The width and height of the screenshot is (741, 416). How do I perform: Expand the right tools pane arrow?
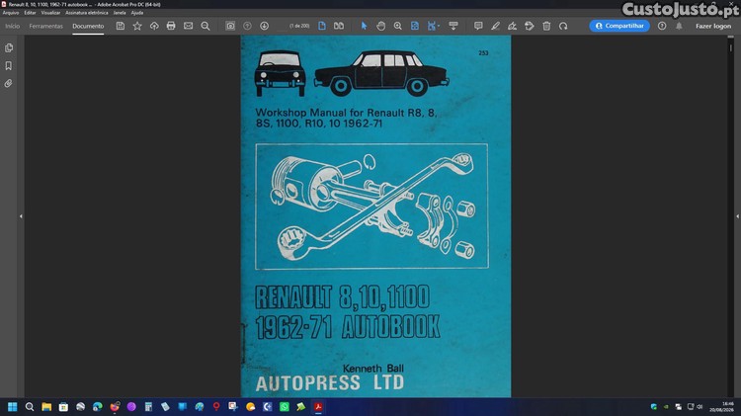click(x=737, y=216)
